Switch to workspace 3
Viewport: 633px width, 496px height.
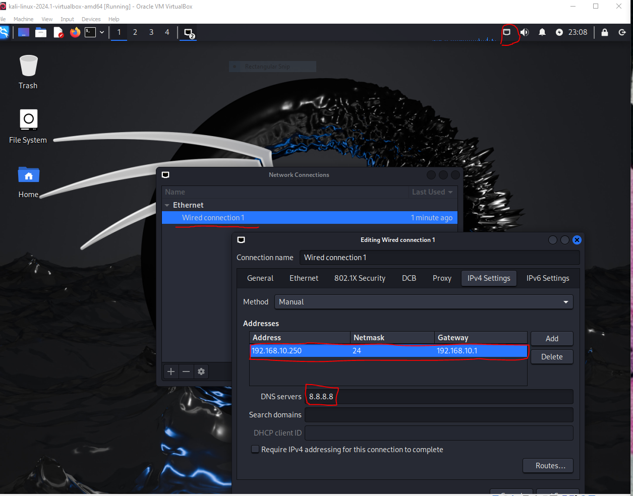click(151, 32)
